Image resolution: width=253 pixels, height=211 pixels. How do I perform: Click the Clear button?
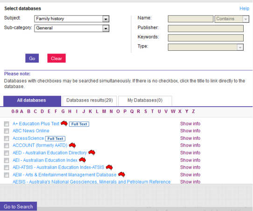[56, 58]
